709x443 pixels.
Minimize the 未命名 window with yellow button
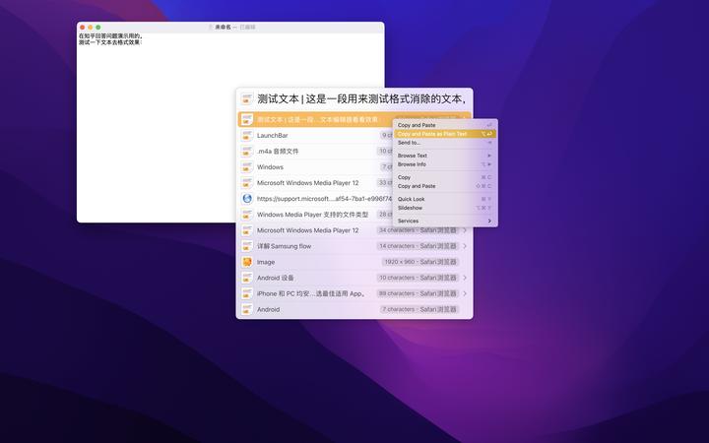(x=90, y=28)
